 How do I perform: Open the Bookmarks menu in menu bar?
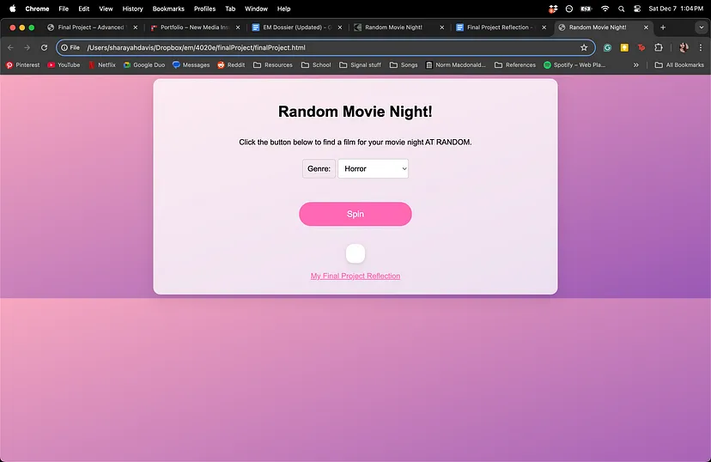point(168,9)
